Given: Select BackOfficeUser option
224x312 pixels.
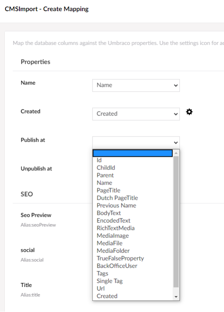Looking at the screenshot, I should pyautogui.click(x=133, y=266).
